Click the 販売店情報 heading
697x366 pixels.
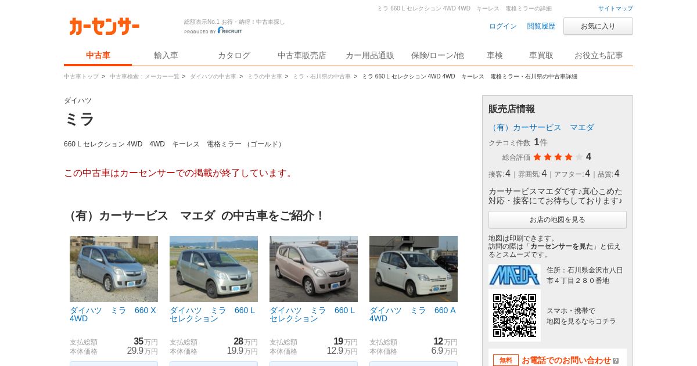(x=512, y=109)
